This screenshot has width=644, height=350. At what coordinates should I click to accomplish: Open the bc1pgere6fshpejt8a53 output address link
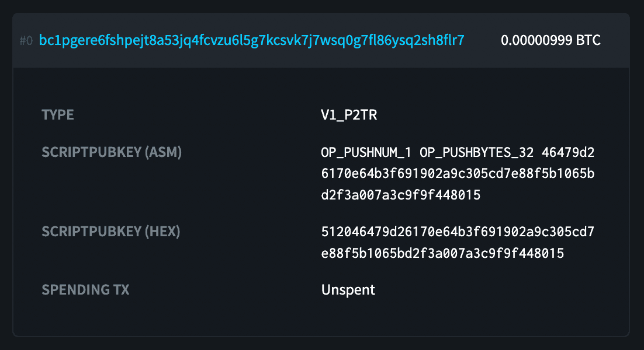click(251, 40)
